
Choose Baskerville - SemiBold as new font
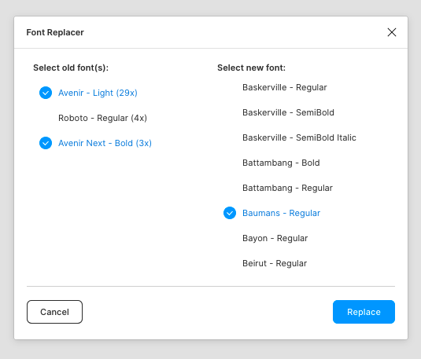tap(288, 112)
